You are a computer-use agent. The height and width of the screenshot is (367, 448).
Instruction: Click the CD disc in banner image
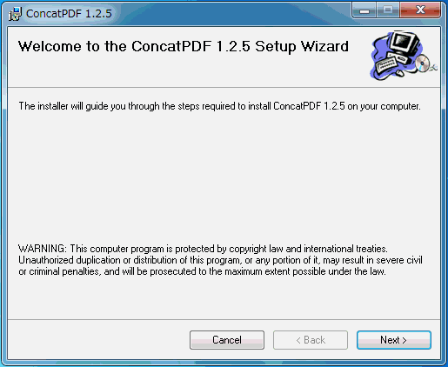click(422, 63)
